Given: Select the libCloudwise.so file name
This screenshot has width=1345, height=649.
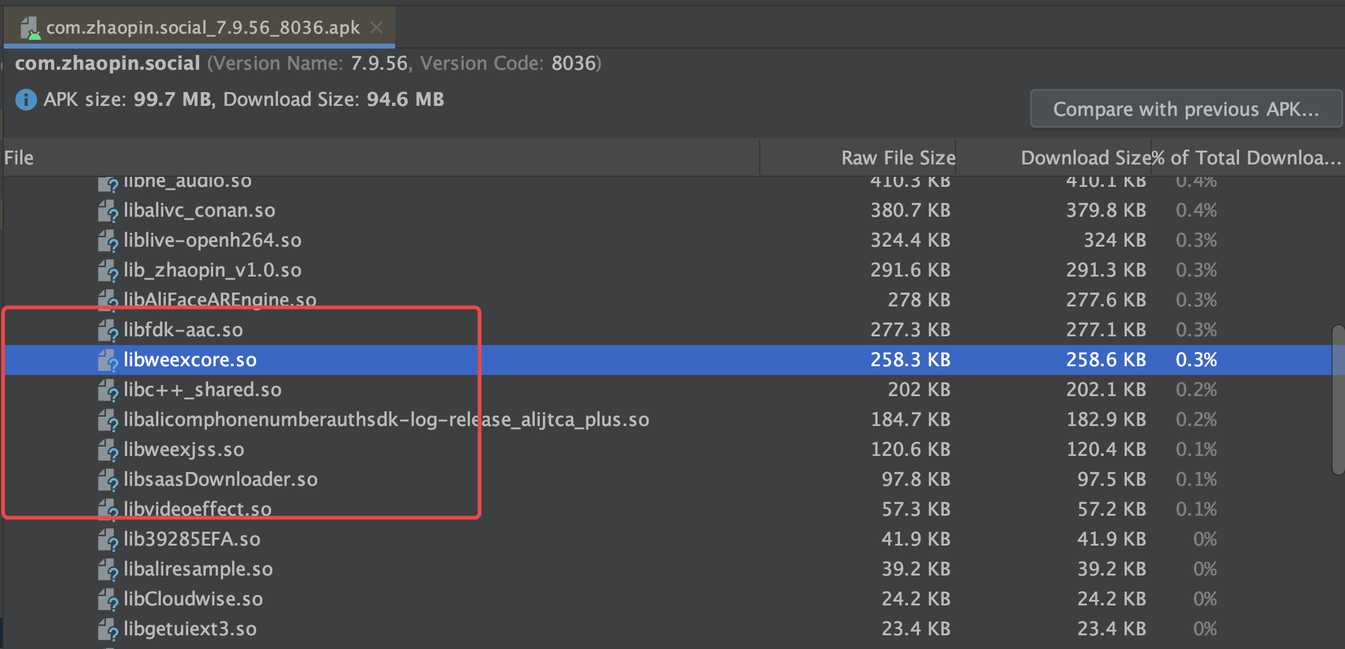Looking at the screenshot, I should click(x=193, y=599).
